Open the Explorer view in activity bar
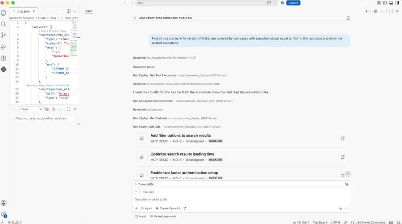Screen dimensions: 402x224 (4, 12)
